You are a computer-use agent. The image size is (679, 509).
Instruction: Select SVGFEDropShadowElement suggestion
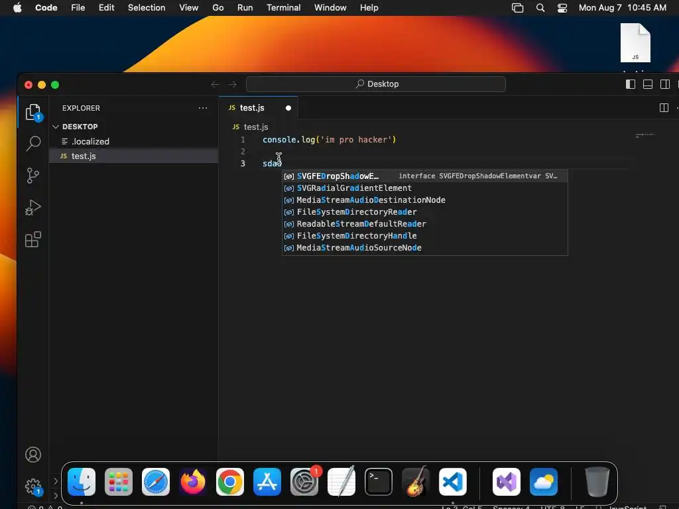pyautogui.click(x=425, y=176)
